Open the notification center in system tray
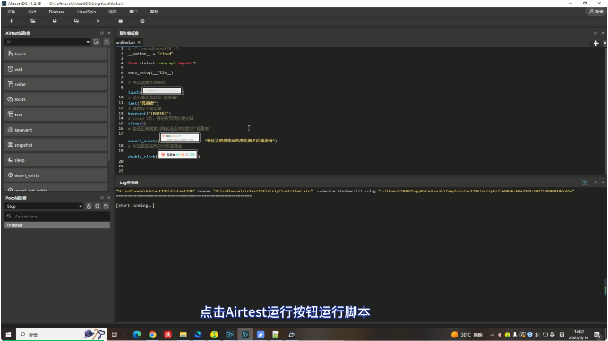The height and width of the screenshot is (341, 608). point(597,335)
